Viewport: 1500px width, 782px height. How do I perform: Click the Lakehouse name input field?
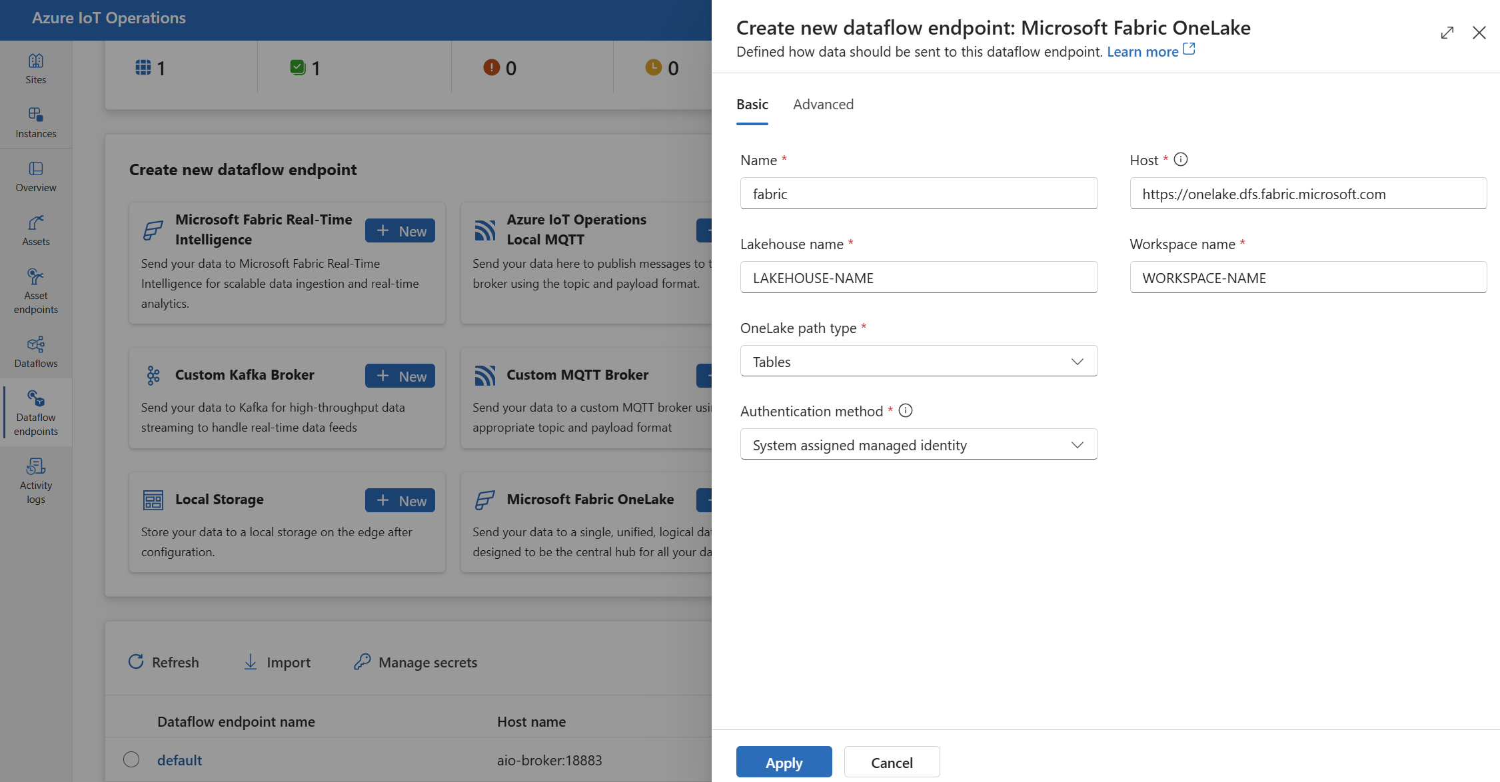coord(919,276)
